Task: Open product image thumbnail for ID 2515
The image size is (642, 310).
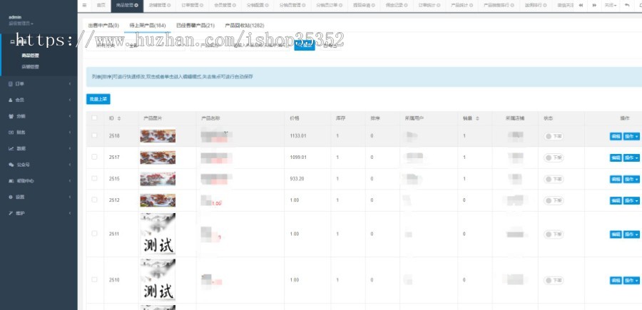Action: (x=158, y=179)
